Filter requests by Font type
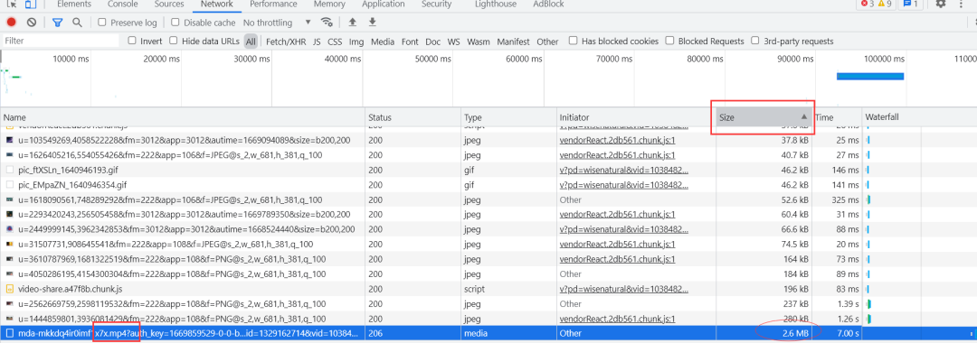The image size is (977, 343). (x=410, y=42)
